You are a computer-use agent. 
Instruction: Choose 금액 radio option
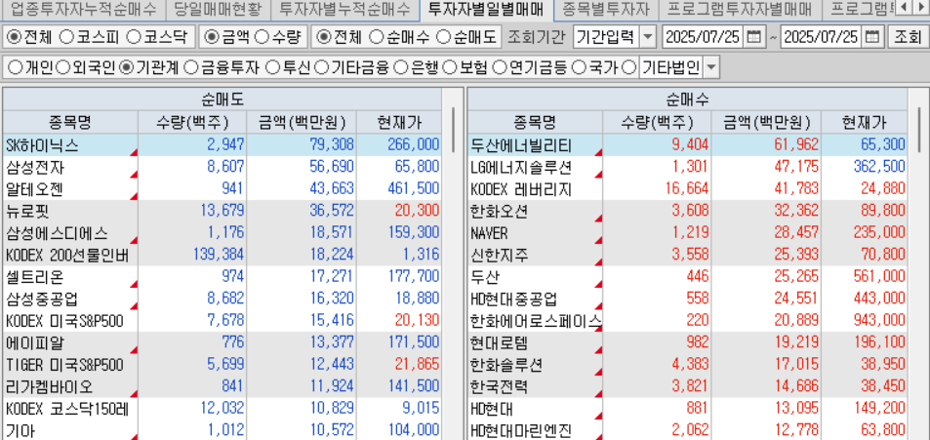211,37
